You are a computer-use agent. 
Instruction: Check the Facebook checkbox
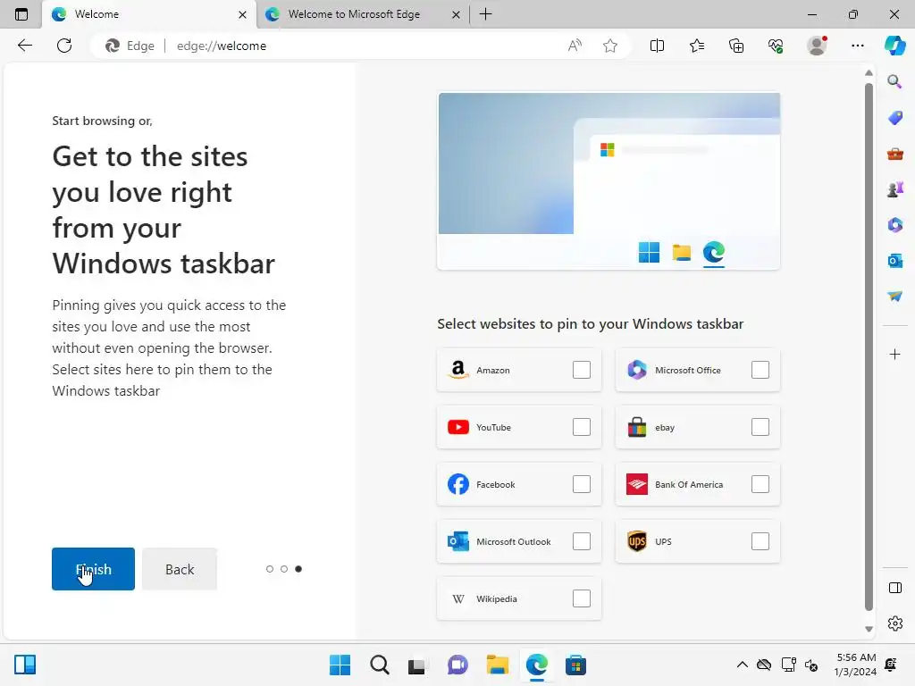581,484
